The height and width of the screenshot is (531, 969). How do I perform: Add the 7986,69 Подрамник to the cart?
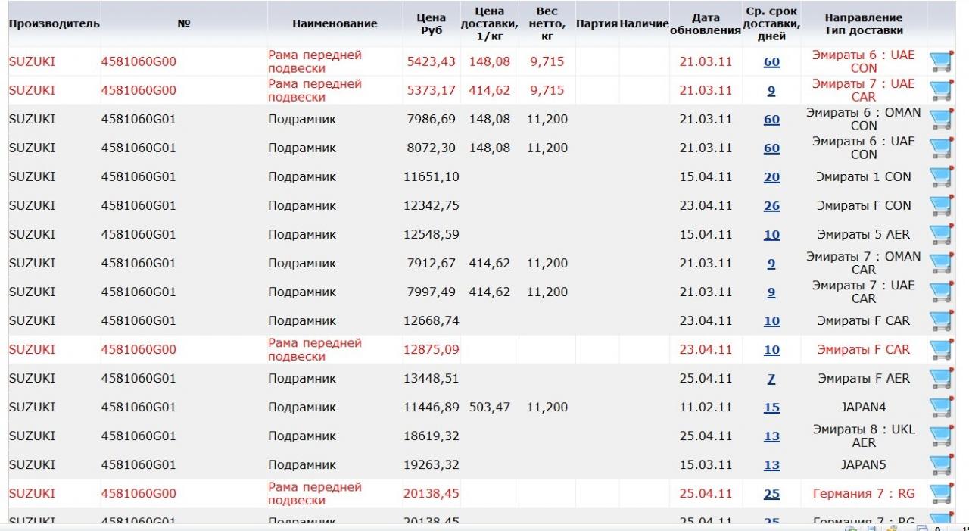(940, 120)
